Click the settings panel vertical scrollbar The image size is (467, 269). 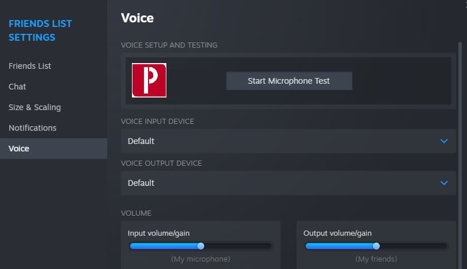click(460, 143)
